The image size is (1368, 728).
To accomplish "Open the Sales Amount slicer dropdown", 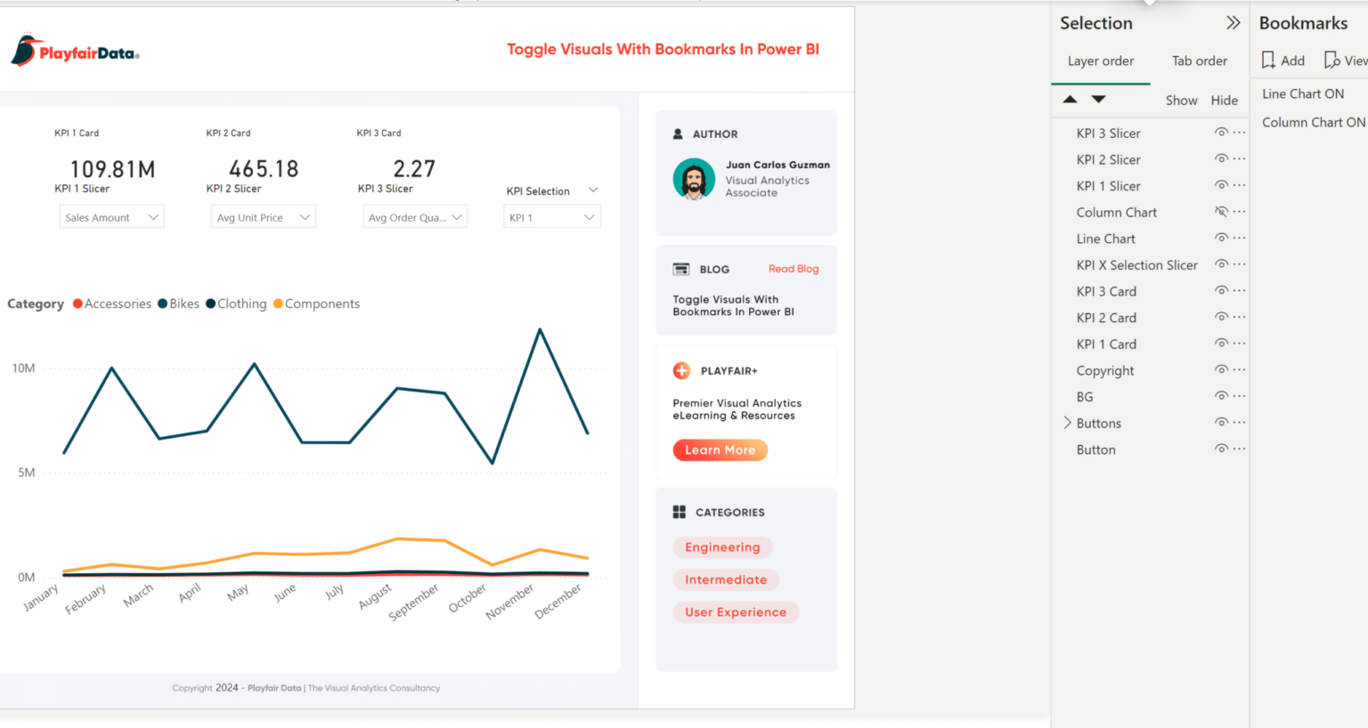I will point(112,217).
